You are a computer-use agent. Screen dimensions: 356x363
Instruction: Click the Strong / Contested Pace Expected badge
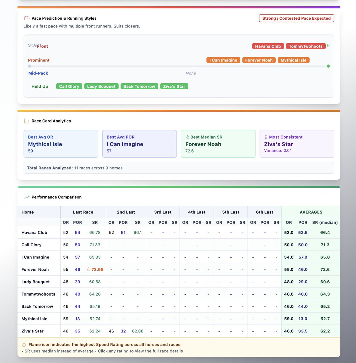pos(296,18)
